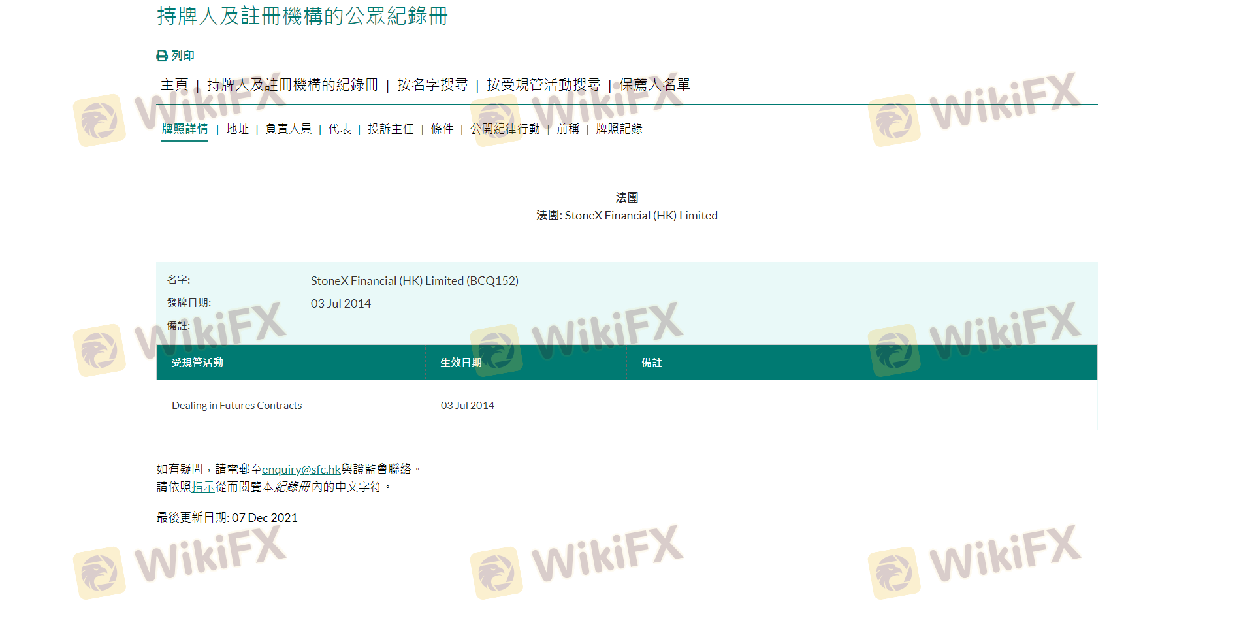View the 投訴主任 tab
Viewport: 1254px width, 633px height.
(x=391, y=129)
